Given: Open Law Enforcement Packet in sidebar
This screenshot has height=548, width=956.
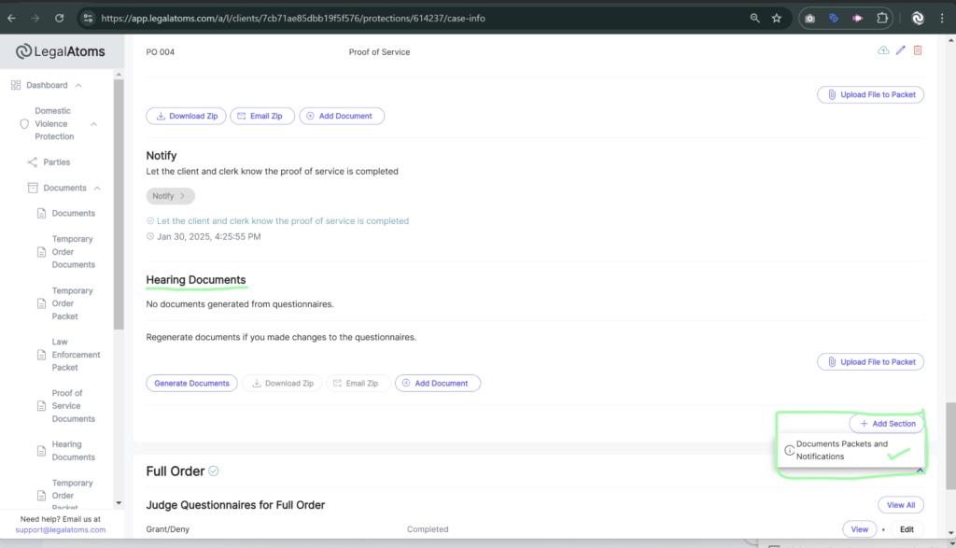Looking at the screenshot, I should 76,355.
